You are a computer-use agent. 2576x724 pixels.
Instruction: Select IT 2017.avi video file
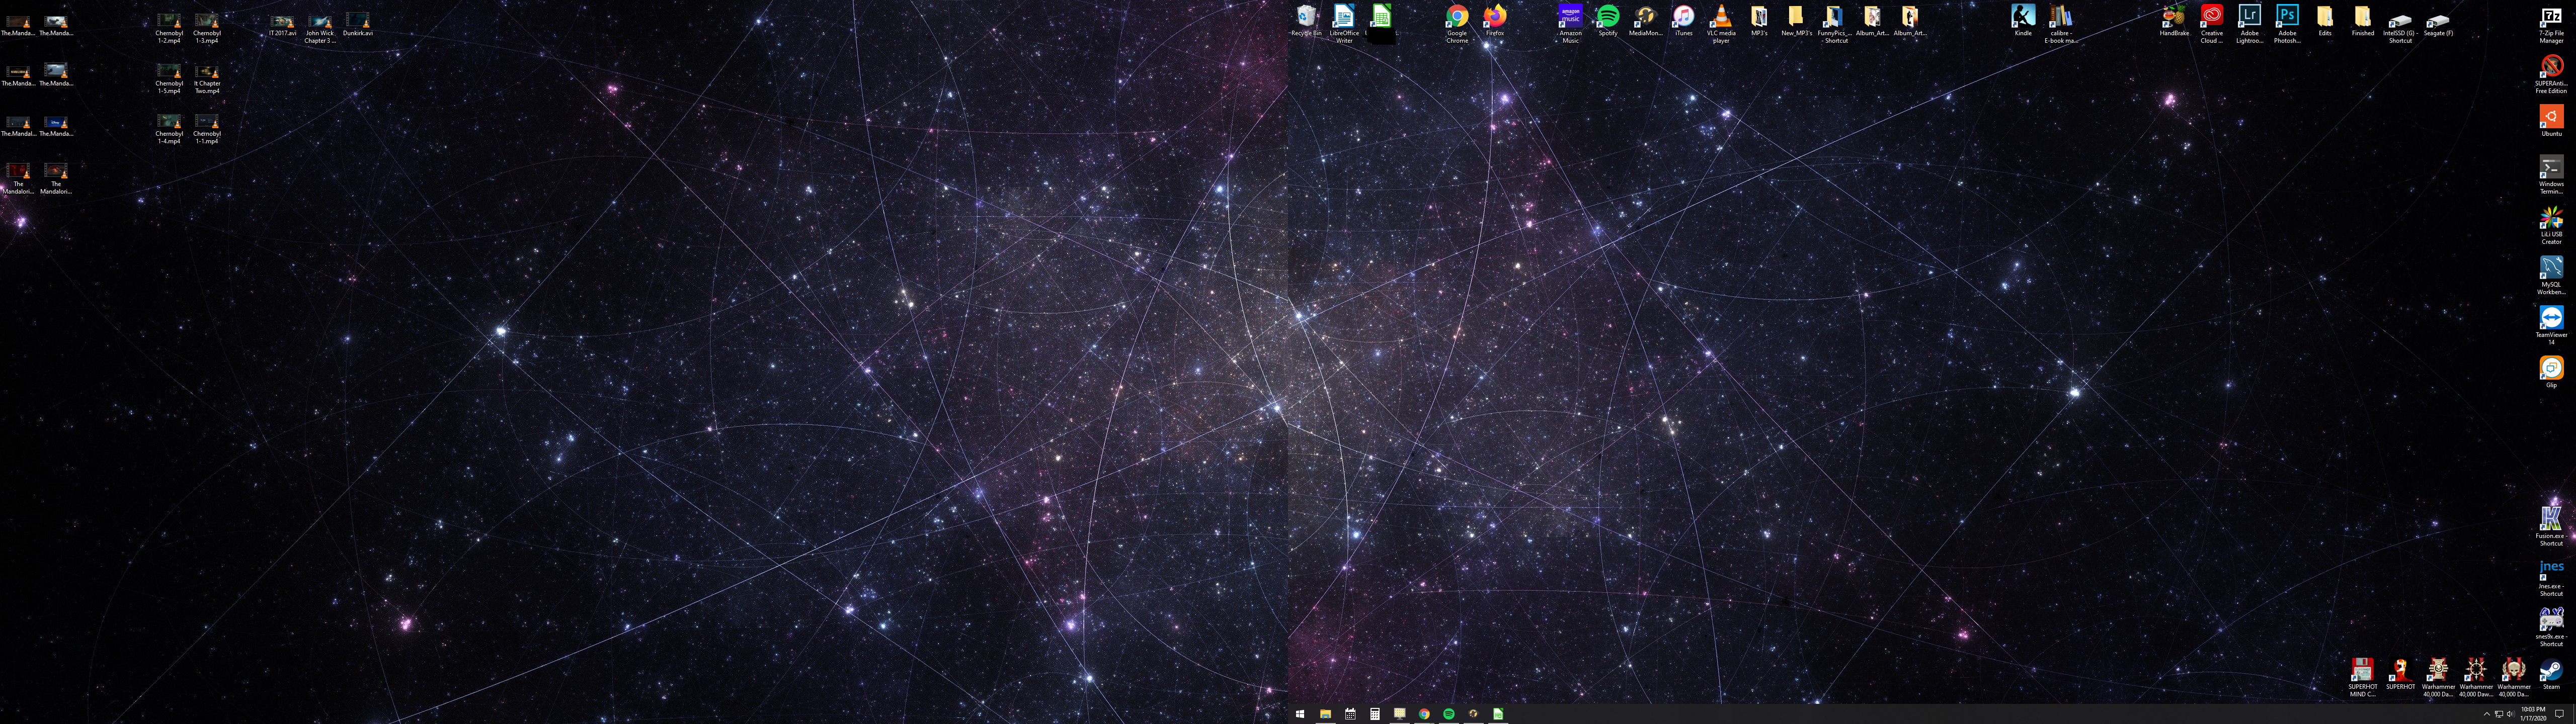tap(283, 25)
